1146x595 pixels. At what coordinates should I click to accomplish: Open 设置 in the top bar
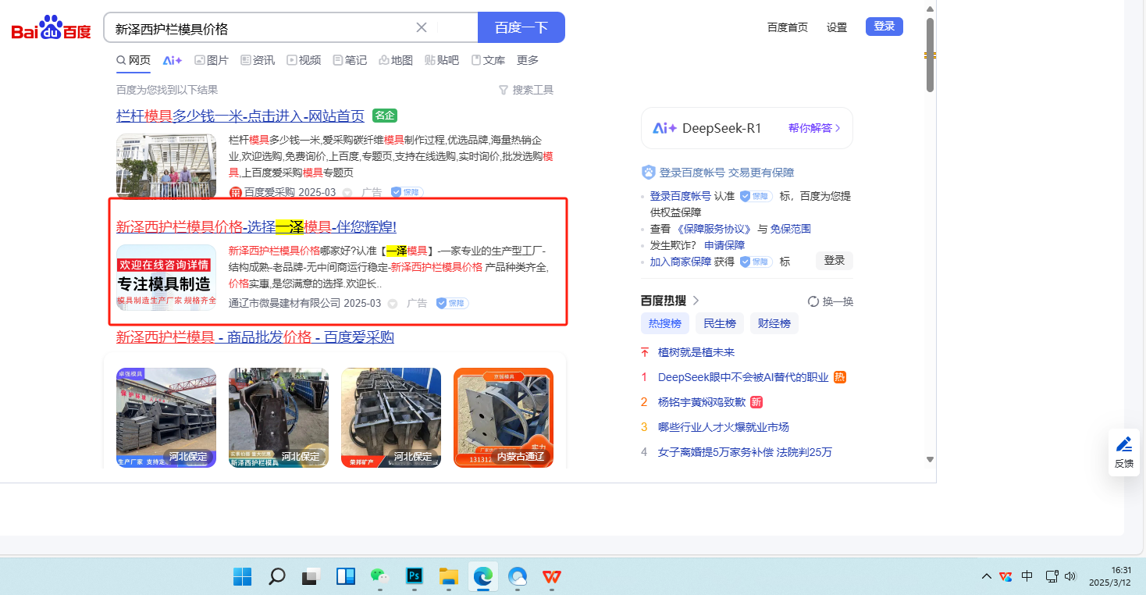[837, 27]
